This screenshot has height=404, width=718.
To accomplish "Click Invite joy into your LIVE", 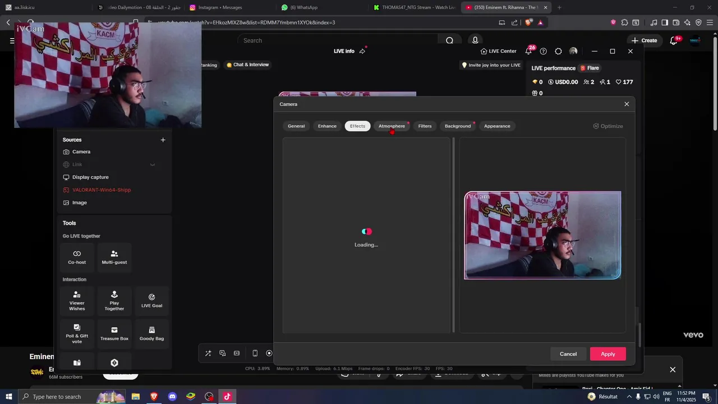I will (x=491, y=65).
